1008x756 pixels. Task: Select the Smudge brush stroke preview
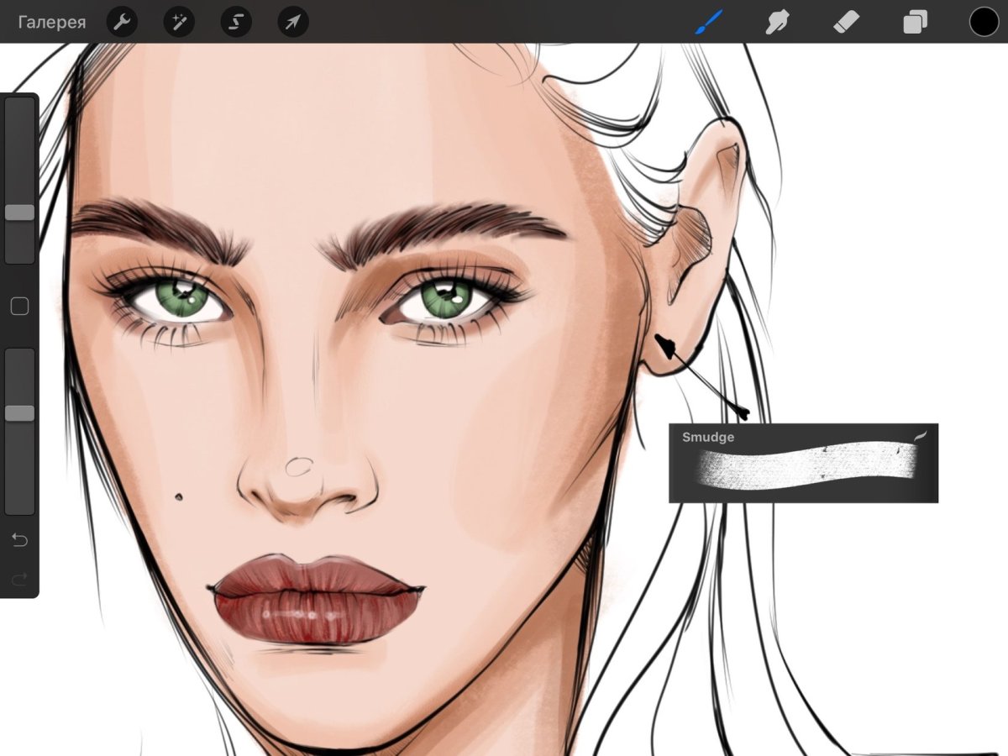click(805, 467)
